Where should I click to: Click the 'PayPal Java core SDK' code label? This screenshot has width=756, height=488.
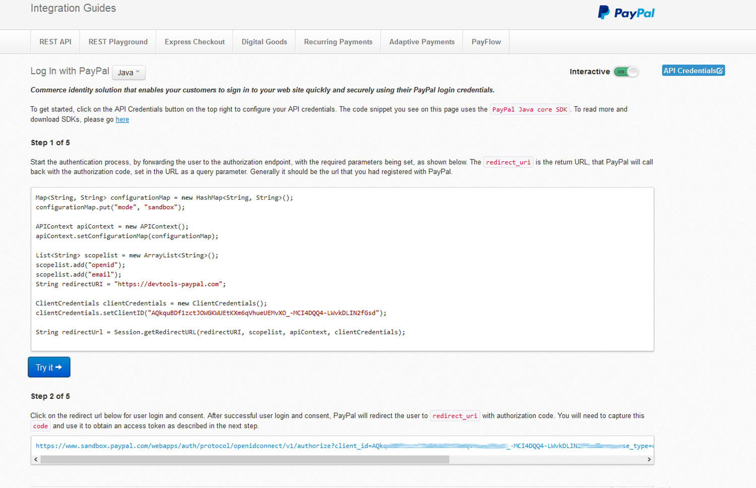click(x=530, y=109)
